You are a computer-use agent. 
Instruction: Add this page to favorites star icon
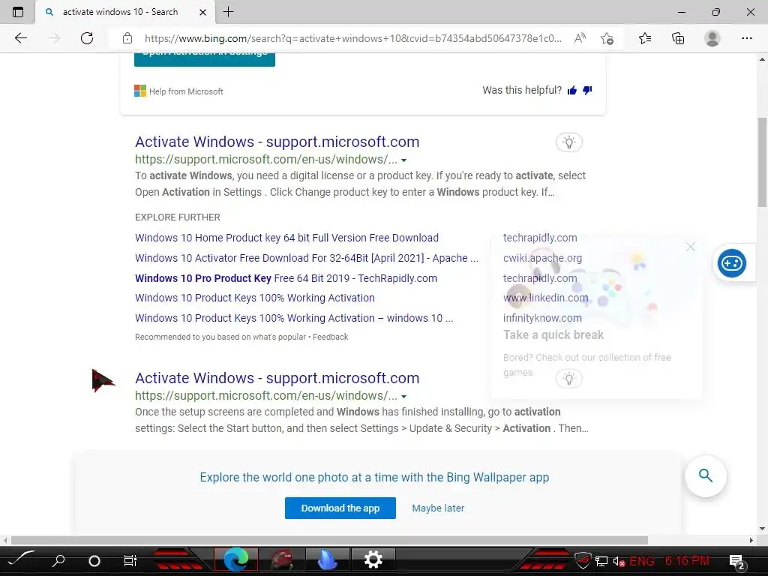607,38
